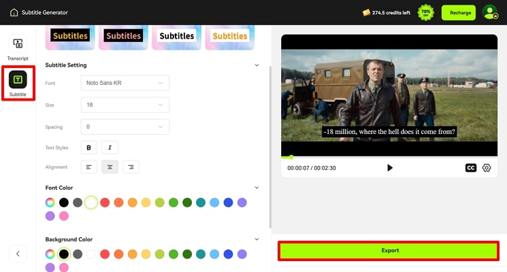The height and width of the screenshot is (272, 507).
Task: Collapse the Font Color section
Action: pos(257,188)
